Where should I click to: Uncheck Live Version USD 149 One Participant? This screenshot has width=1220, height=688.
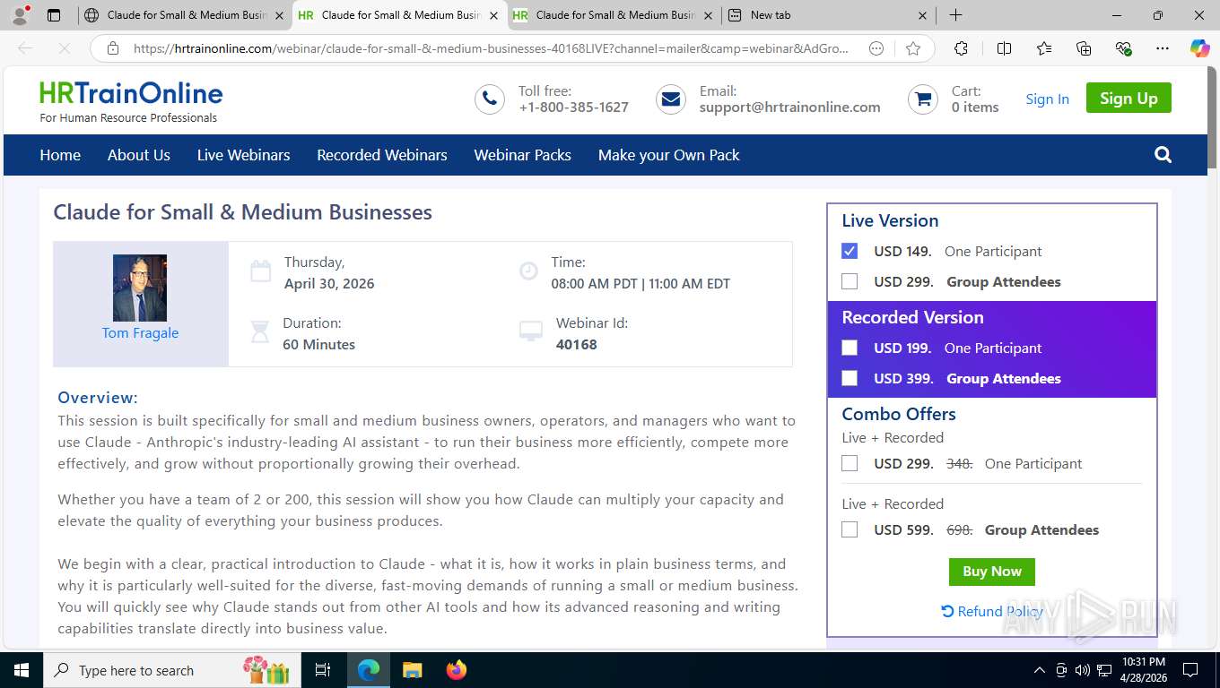coord(850,251)
